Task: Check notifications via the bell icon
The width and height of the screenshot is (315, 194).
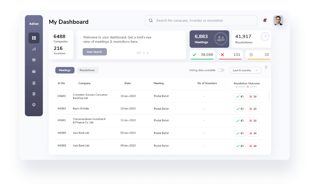Action: coord(265,20)
